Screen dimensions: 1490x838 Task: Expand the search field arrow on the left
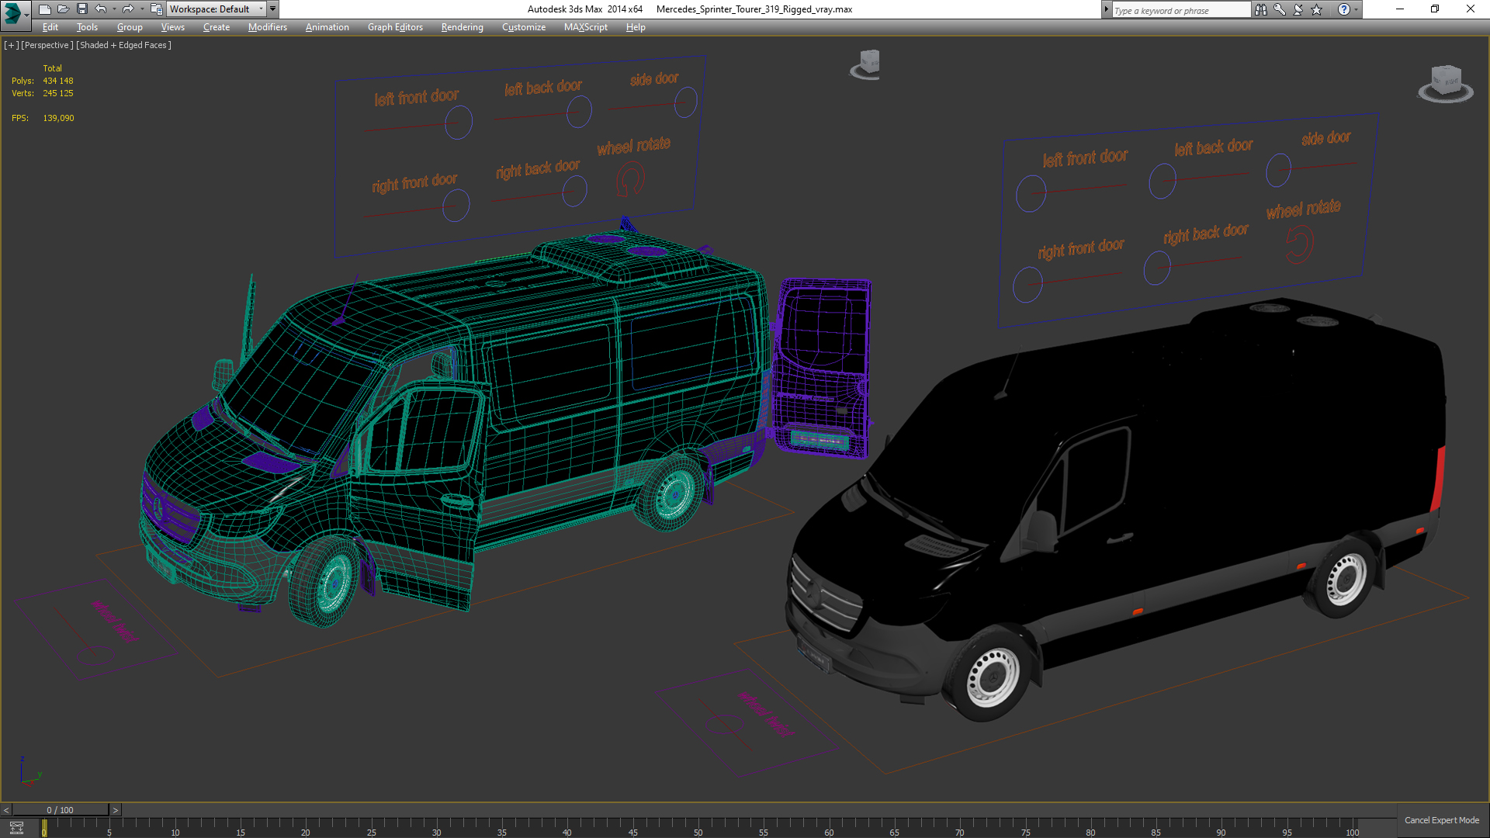1107,9
